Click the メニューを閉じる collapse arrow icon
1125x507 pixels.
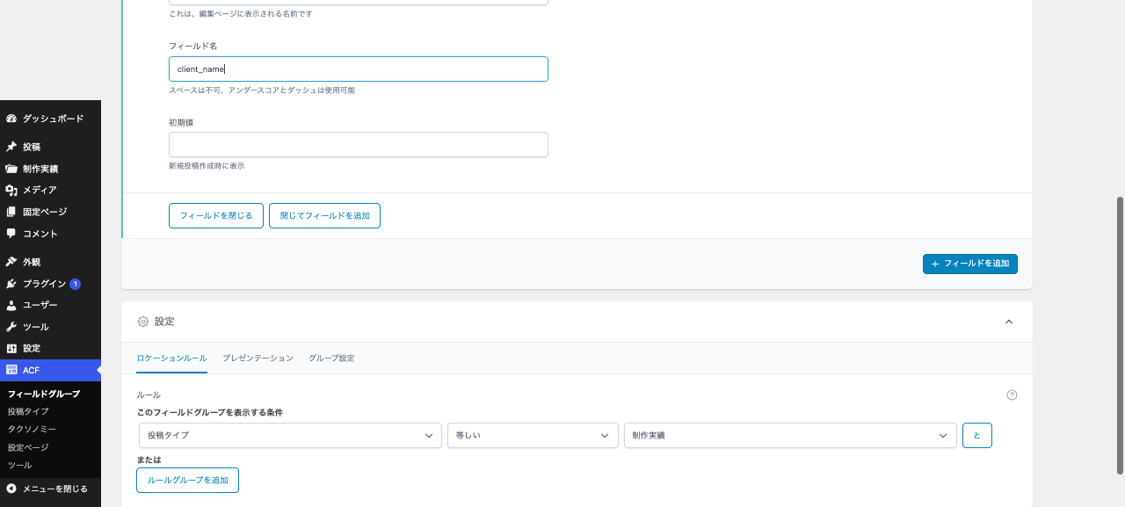11,489
